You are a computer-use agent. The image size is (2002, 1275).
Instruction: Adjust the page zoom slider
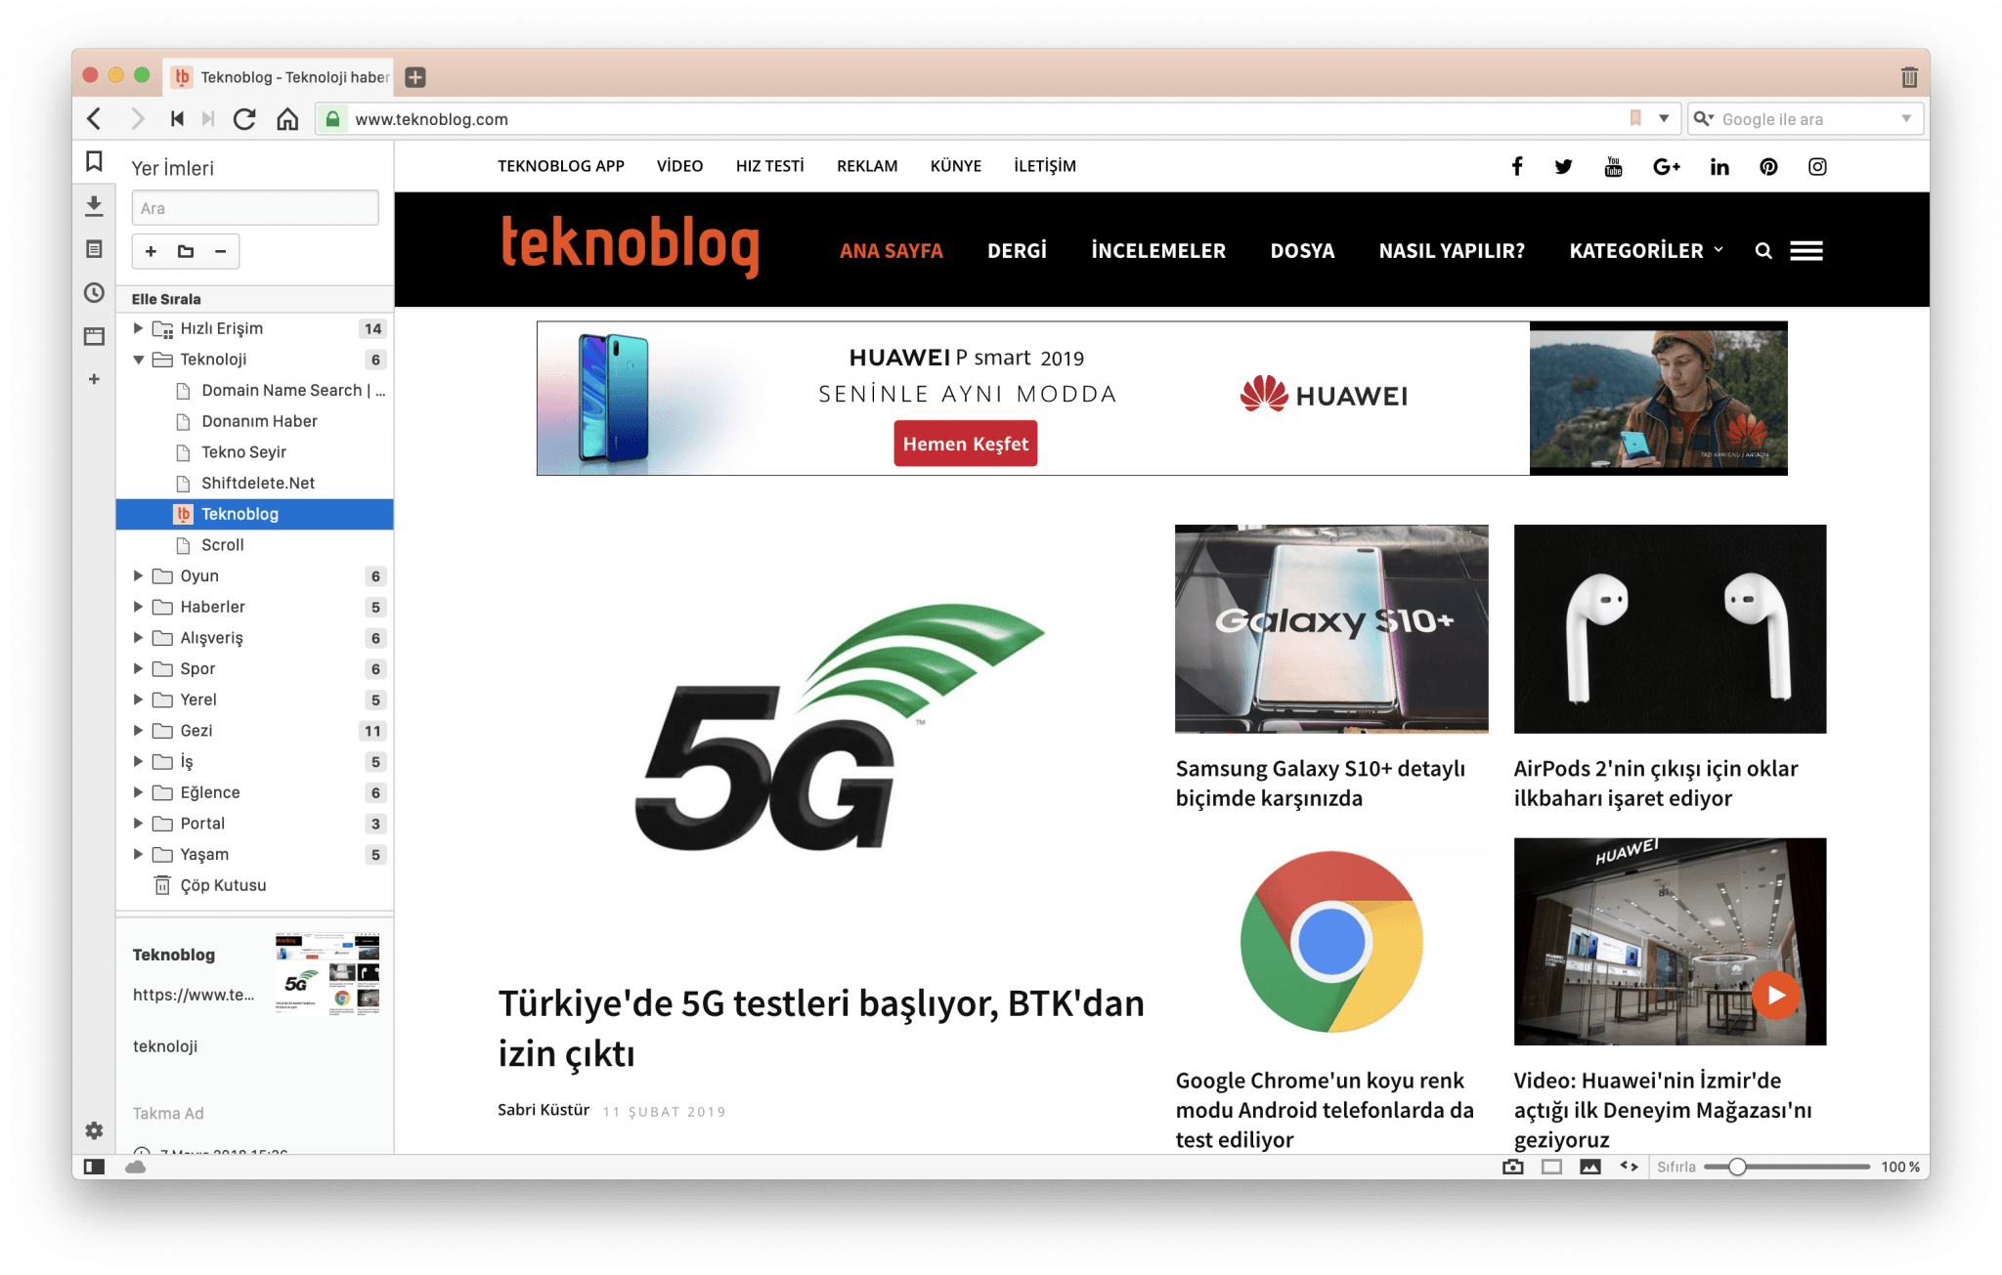1736,1167
